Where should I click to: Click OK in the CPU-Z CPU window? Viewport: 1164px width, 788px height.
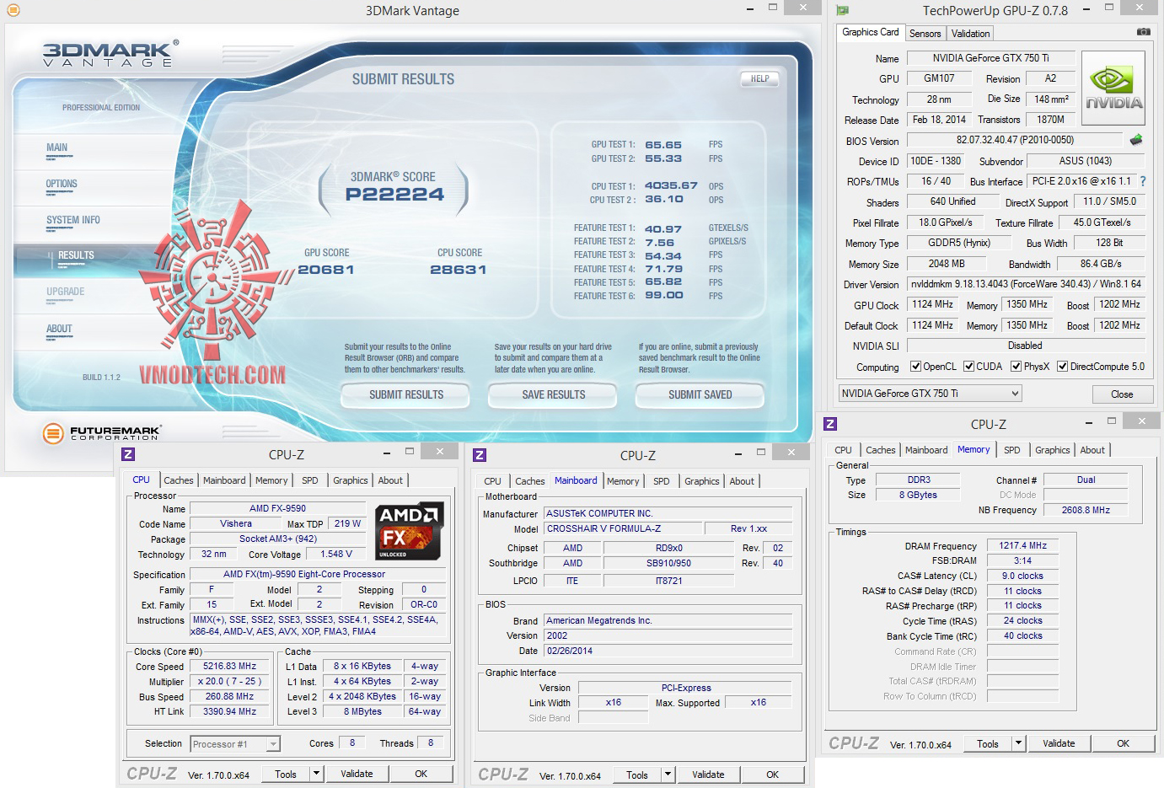[421, 774]
